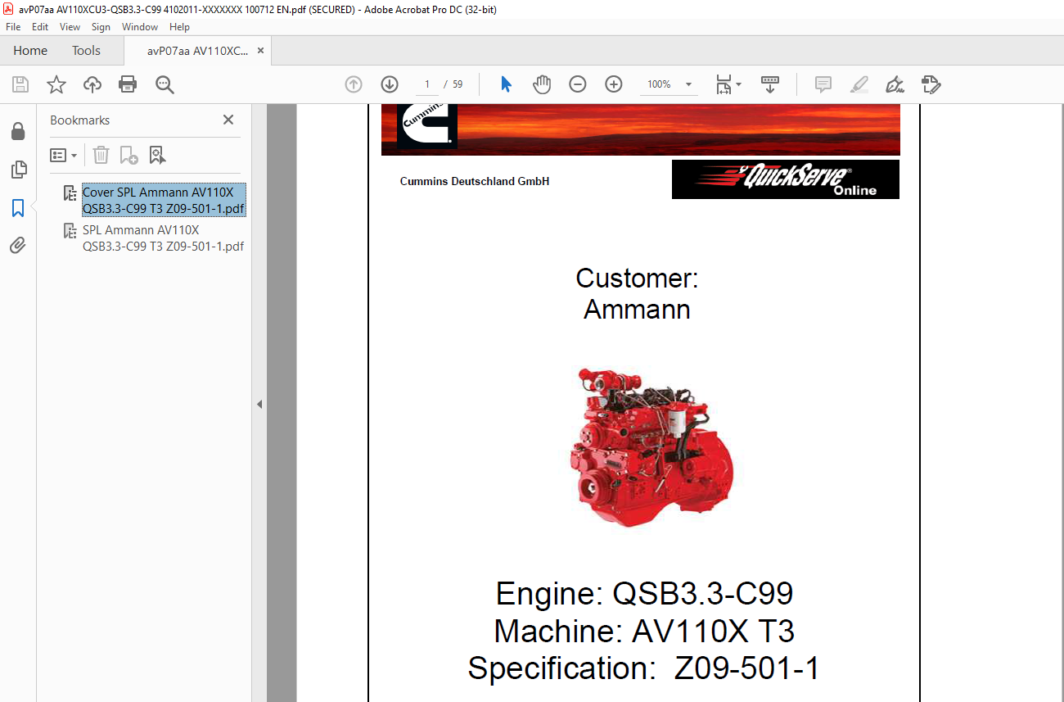
Task: Click the QuickServe Online banner
Action: 786,179
